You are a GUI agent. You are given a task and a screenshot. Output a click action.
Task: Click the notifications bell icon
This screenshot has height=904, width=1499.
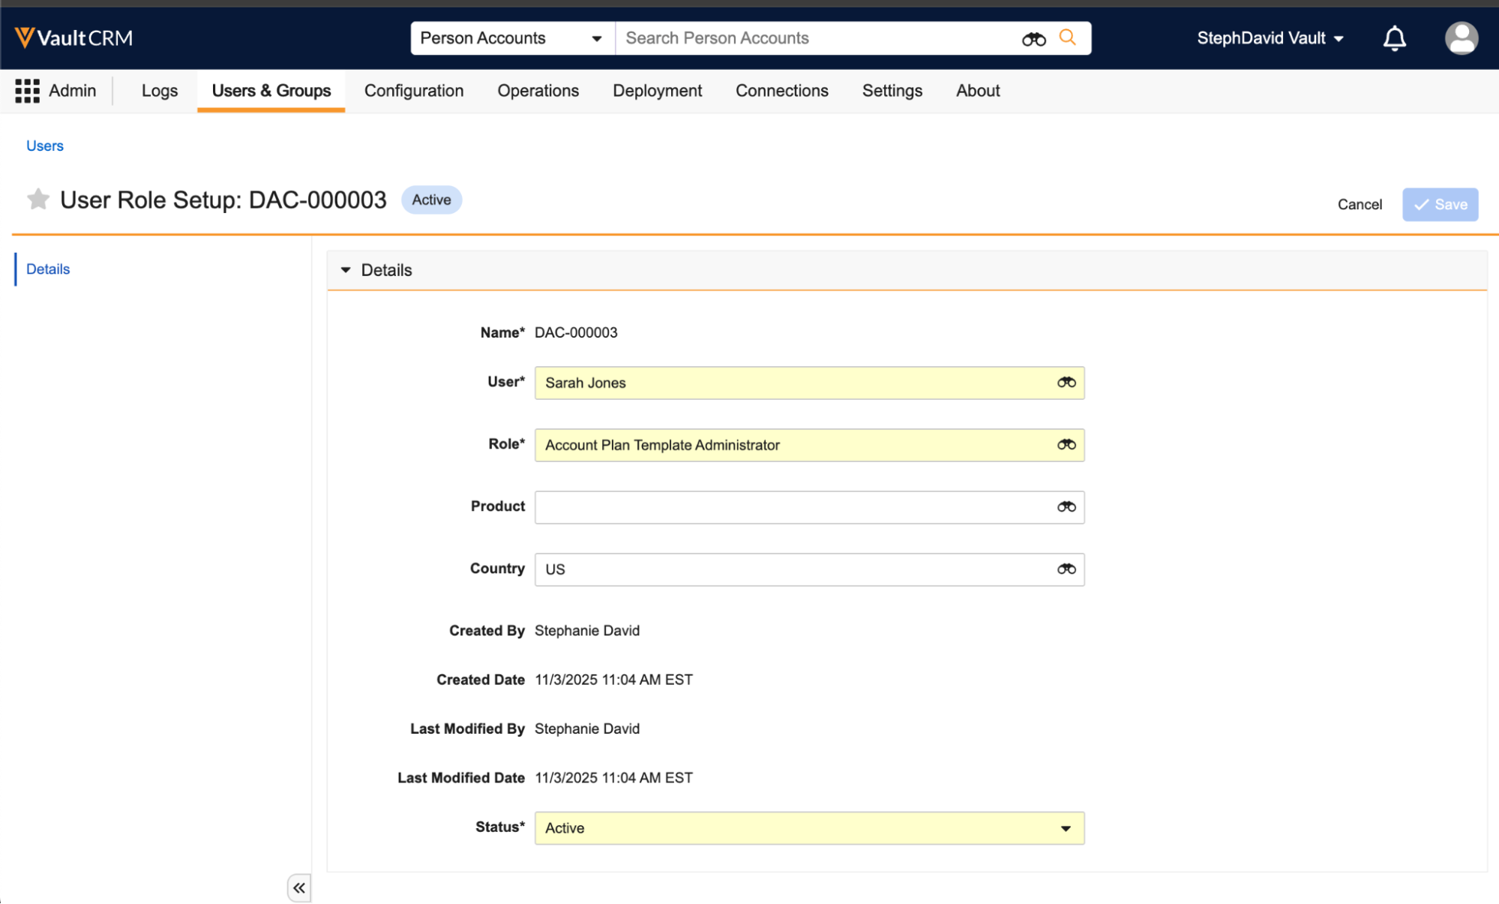(x=1394, y=38)
